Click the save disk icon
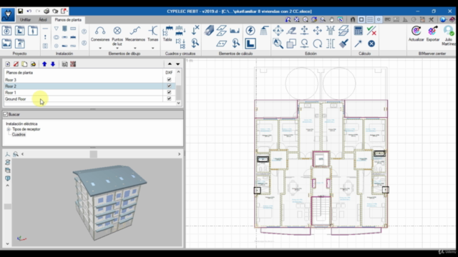 coord(20,11)
